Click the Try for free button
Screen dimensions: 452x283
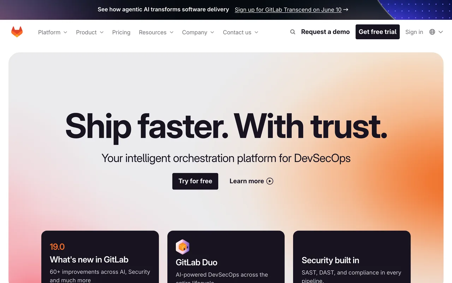coord(195,181)
